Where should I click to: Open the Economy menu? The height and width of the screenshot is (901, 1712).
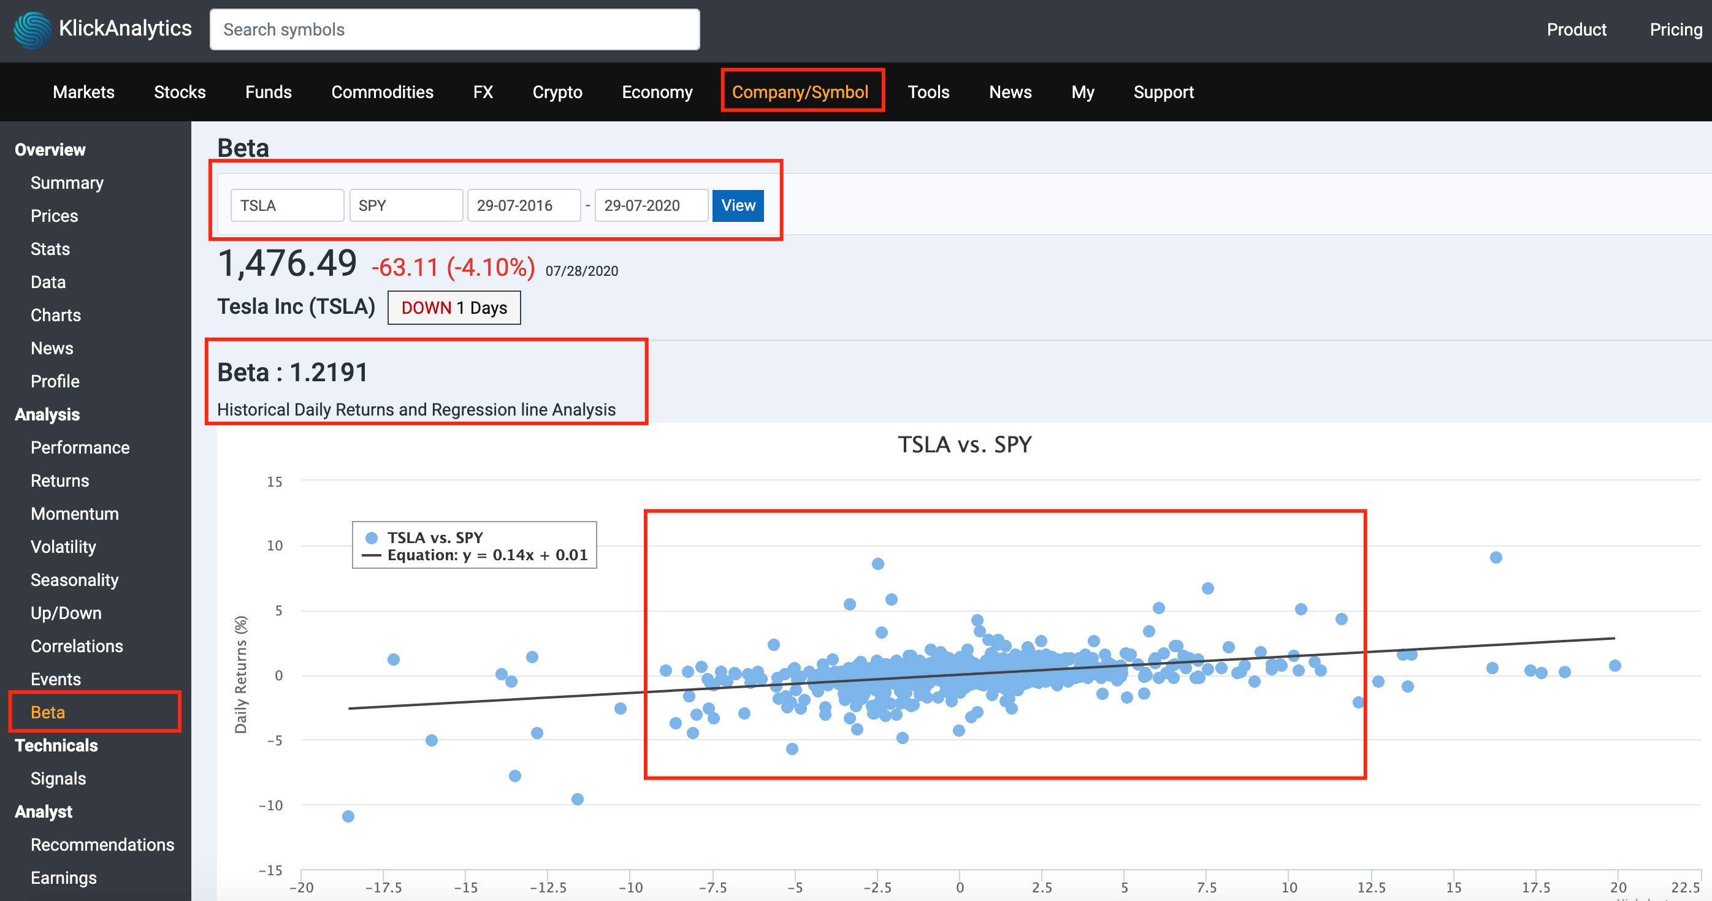coord(657,92)
